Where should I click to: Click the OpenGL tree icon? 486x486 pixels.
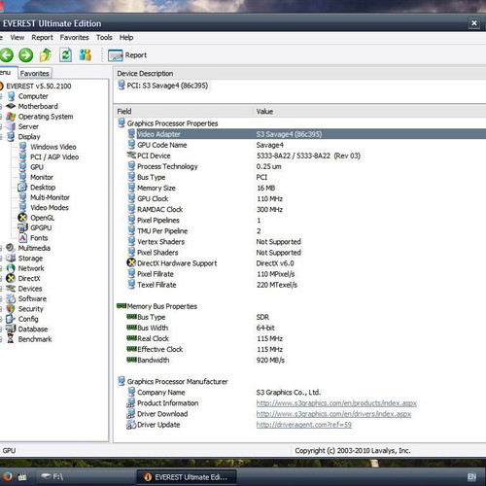tap(22, 218)
